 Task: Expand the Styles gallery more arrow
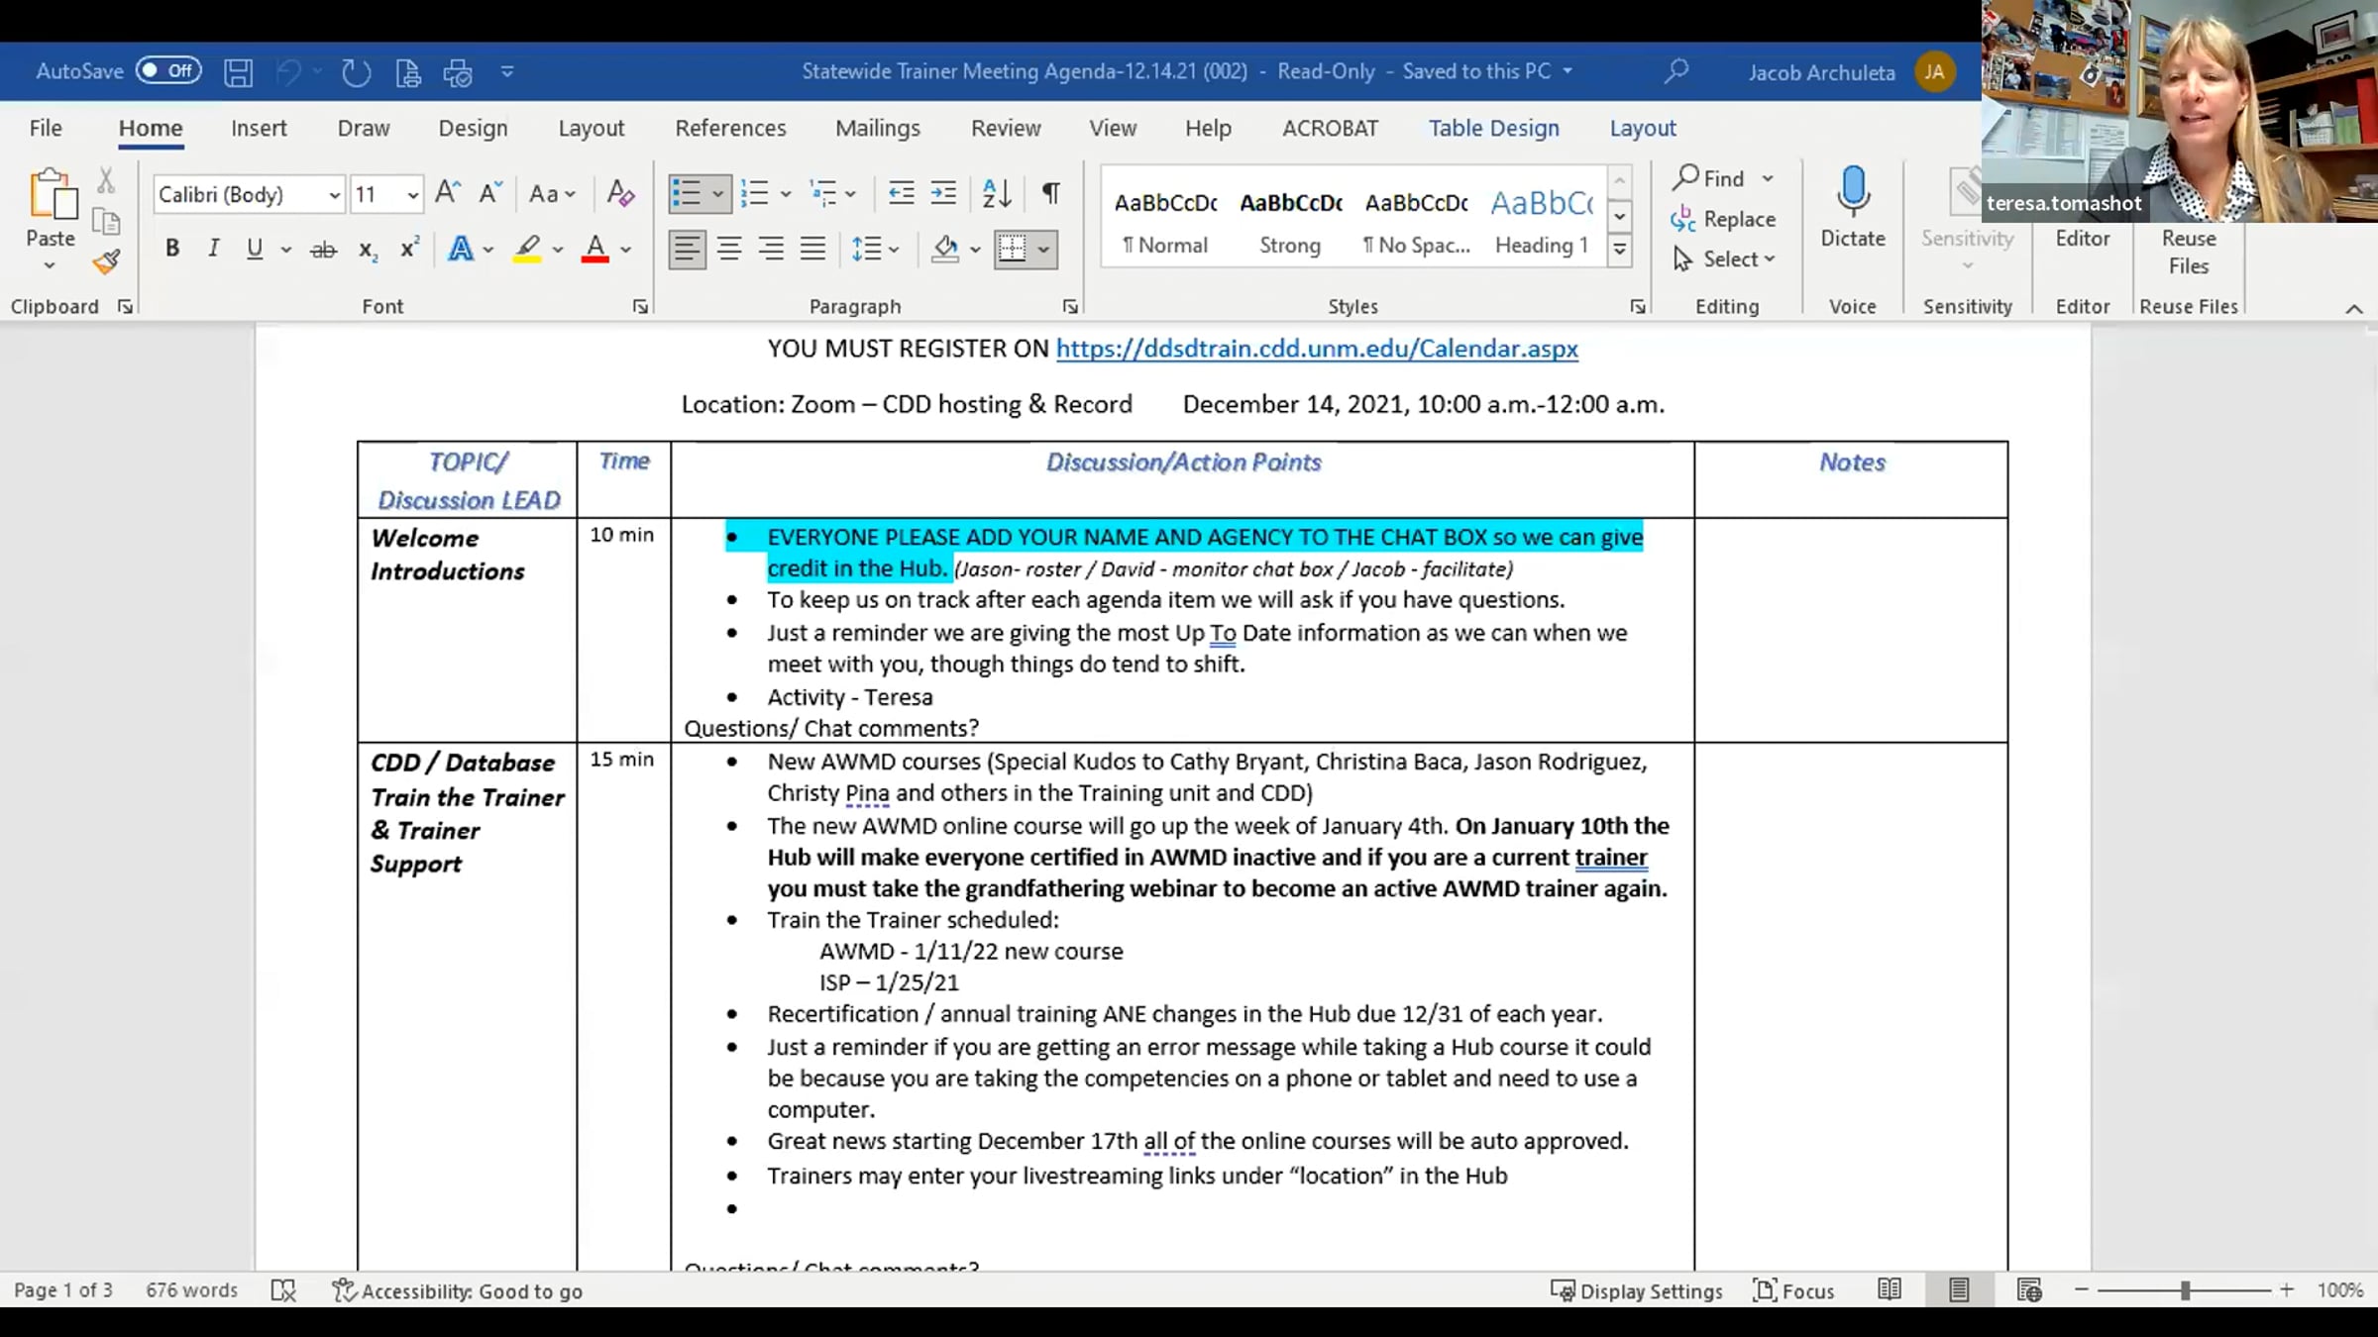pos(1619,250)
